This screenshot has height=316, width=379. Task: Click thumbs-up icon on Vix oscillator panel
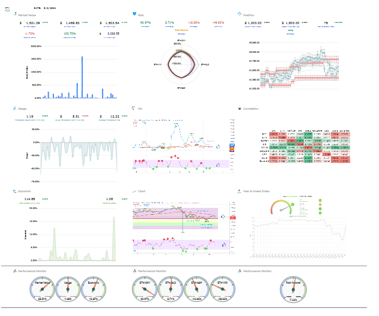(218, 165)
